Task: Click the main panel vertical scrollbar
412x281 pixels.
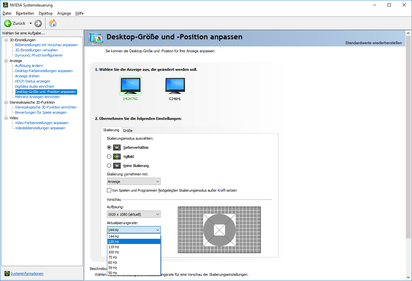Action: point(409,136)
